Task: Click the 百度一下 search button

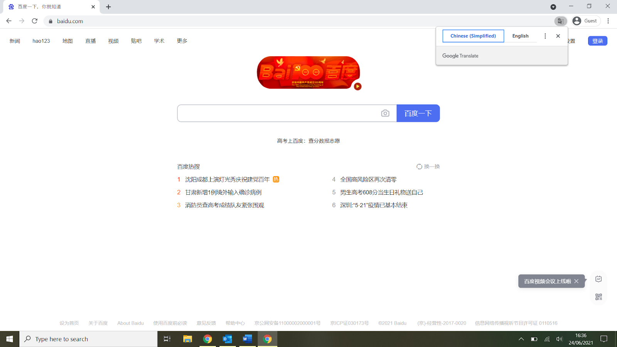Action: pos(418,113)
